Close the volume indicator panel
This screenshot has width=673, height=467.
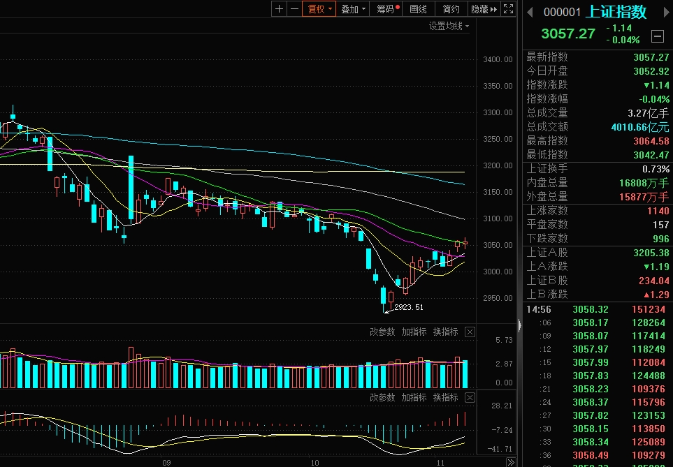470,332
